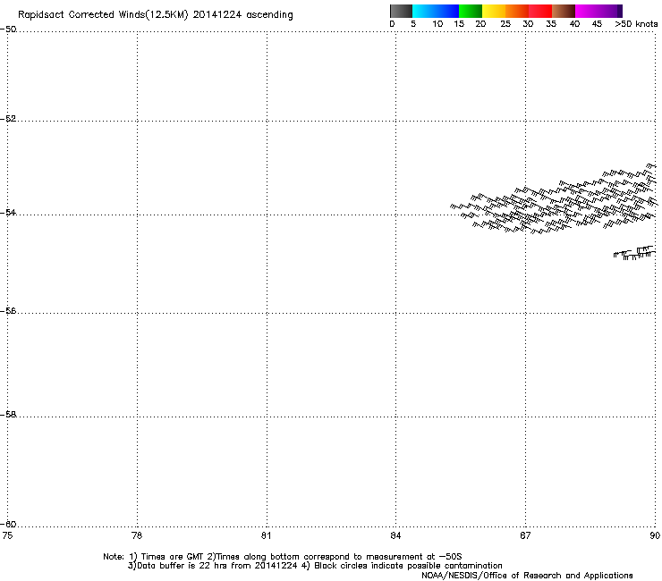Click the longitude label '81'
The width and height of the screenshot is (662, 581).
coord(266,535)
